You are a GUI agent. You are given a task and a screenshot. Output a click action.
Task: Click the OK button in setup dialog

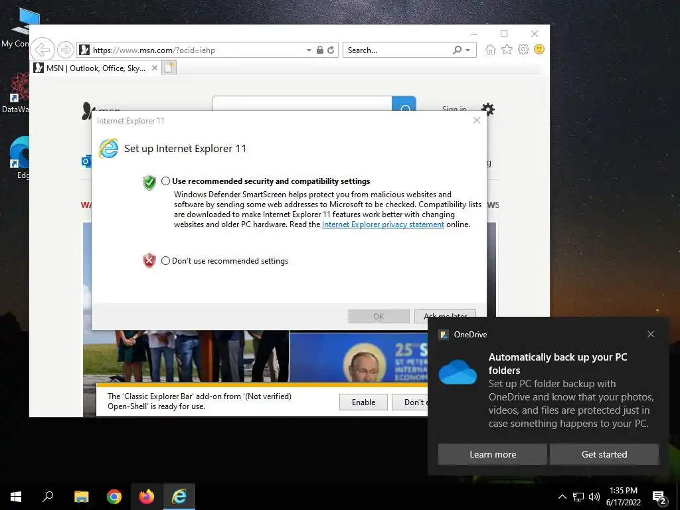(x=379, y=316)
